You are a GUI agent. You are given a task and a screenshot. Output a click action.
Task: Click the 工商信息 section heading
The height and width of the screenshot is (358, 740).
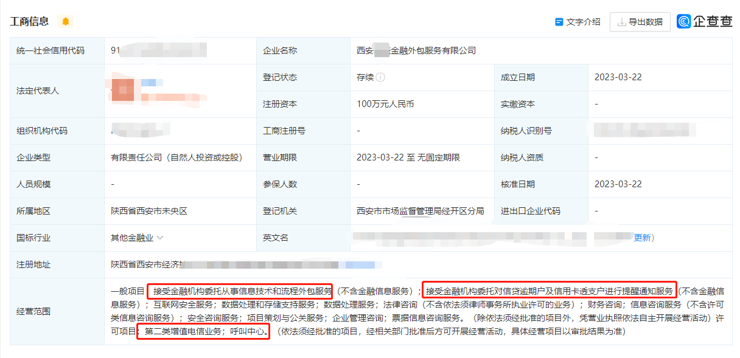pyautogui.click(x=29, y=21)
